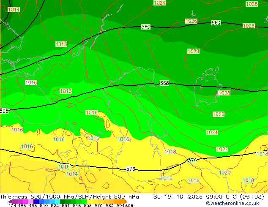268x207 pixels.
Task: Click the orange arrow end of legend
Action: tap(126, 202)
